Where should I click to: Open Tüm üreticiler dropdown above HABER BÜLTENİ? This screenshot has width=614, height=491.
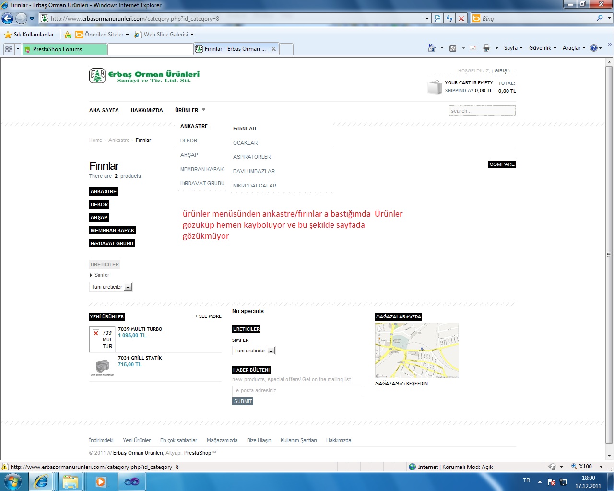[254, 351]
